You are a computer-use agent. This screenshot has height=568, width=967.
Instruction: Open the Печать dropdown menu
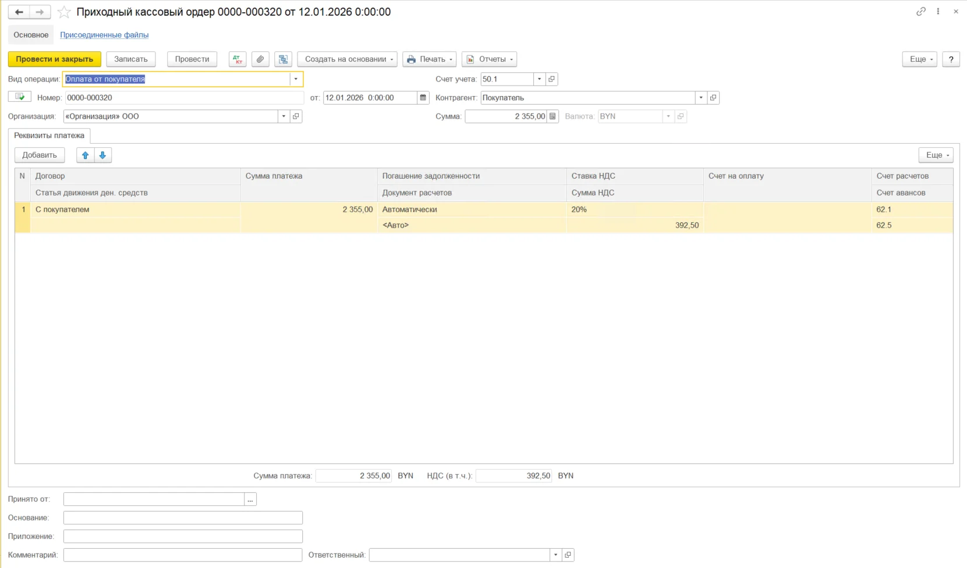429,59
